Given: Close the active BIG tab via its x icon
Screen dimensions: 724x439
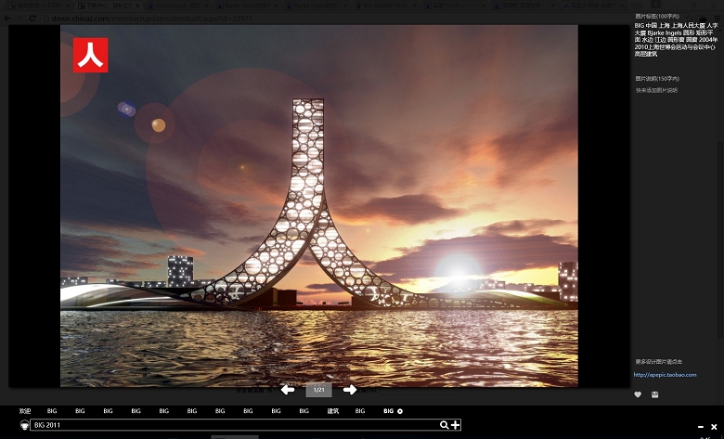Looking at the screenshot, I should 400,411.
